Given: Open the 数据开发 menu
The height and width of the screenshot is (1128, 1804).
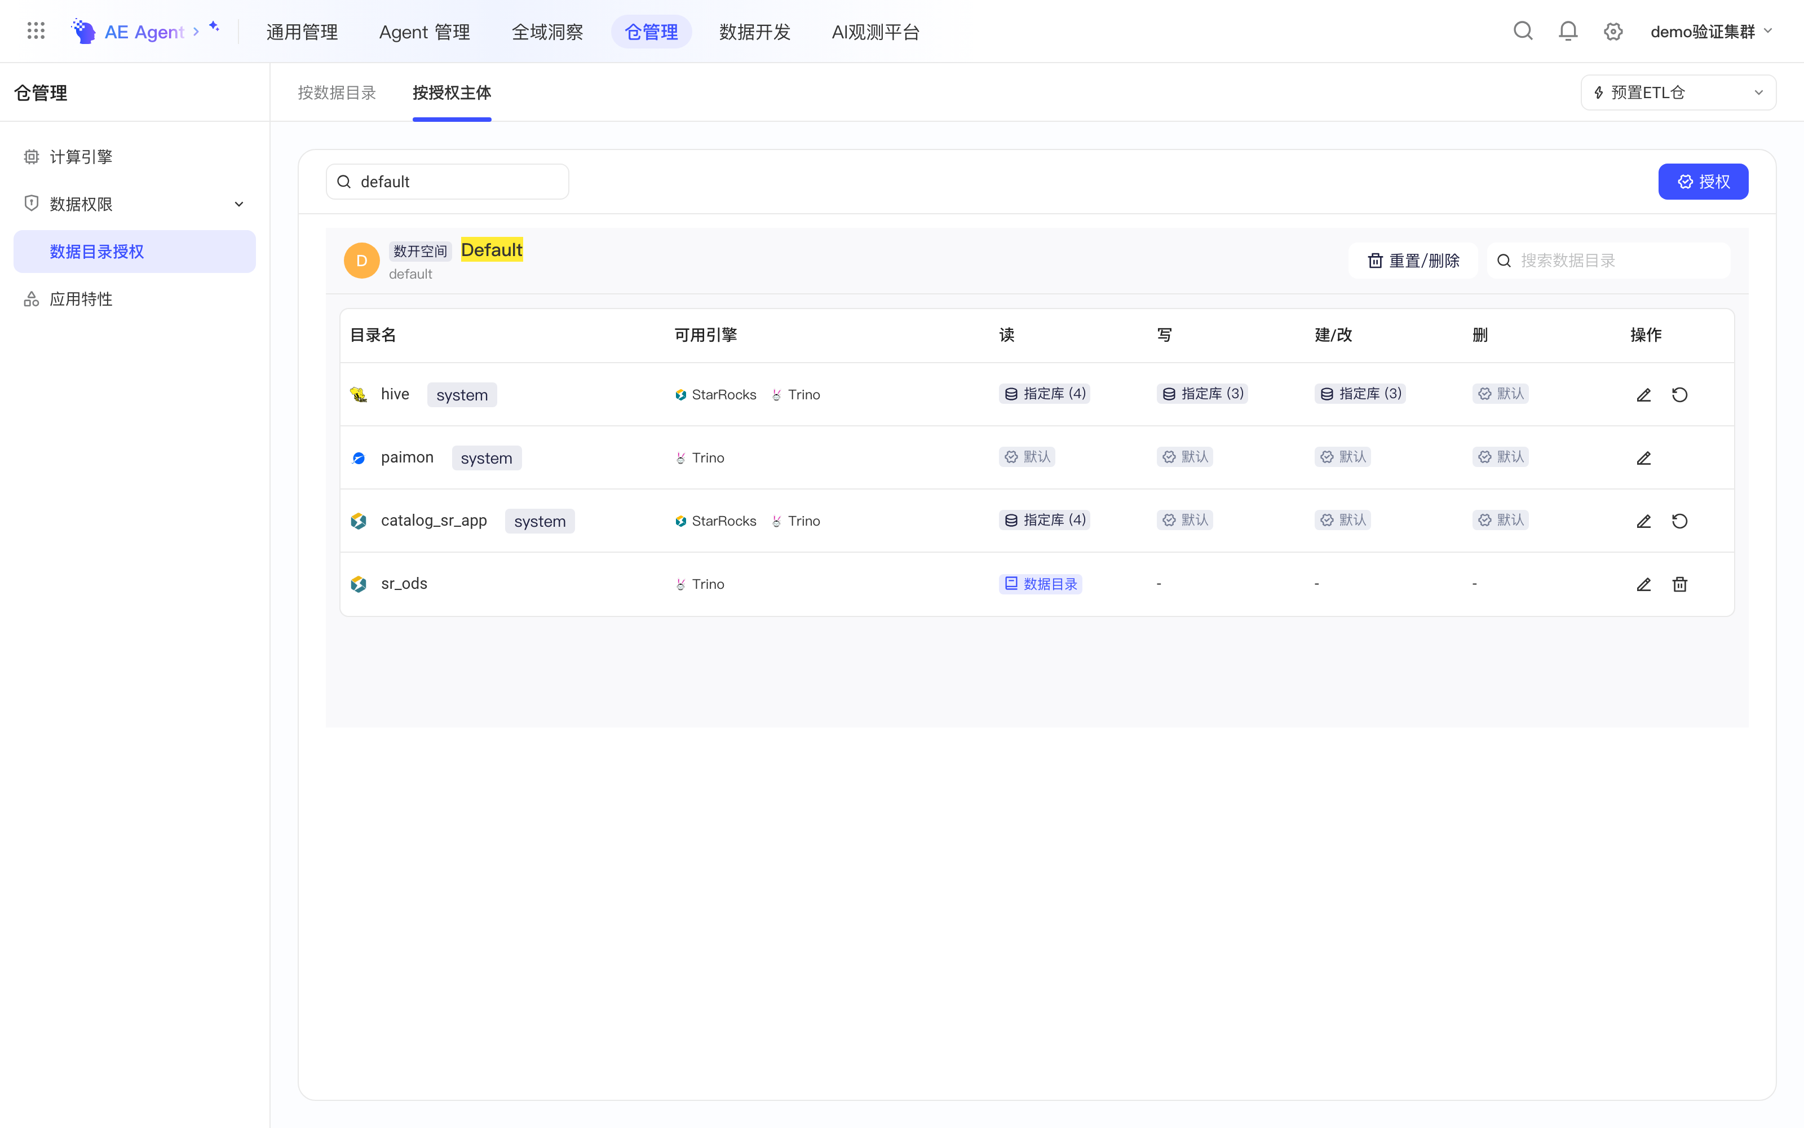Looking at the screenshot, I should (754, 32).
